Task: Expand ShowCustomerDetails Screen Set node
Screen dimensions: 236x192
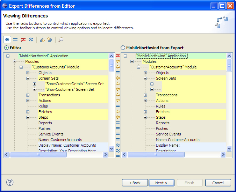Action: 35,84
